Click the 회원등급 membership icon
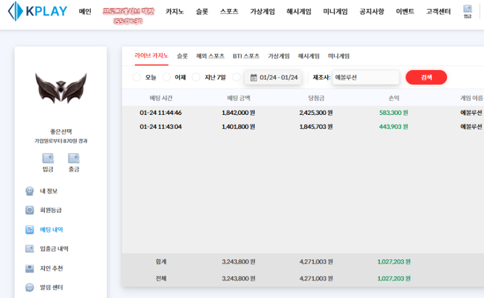 pos(30,210)
